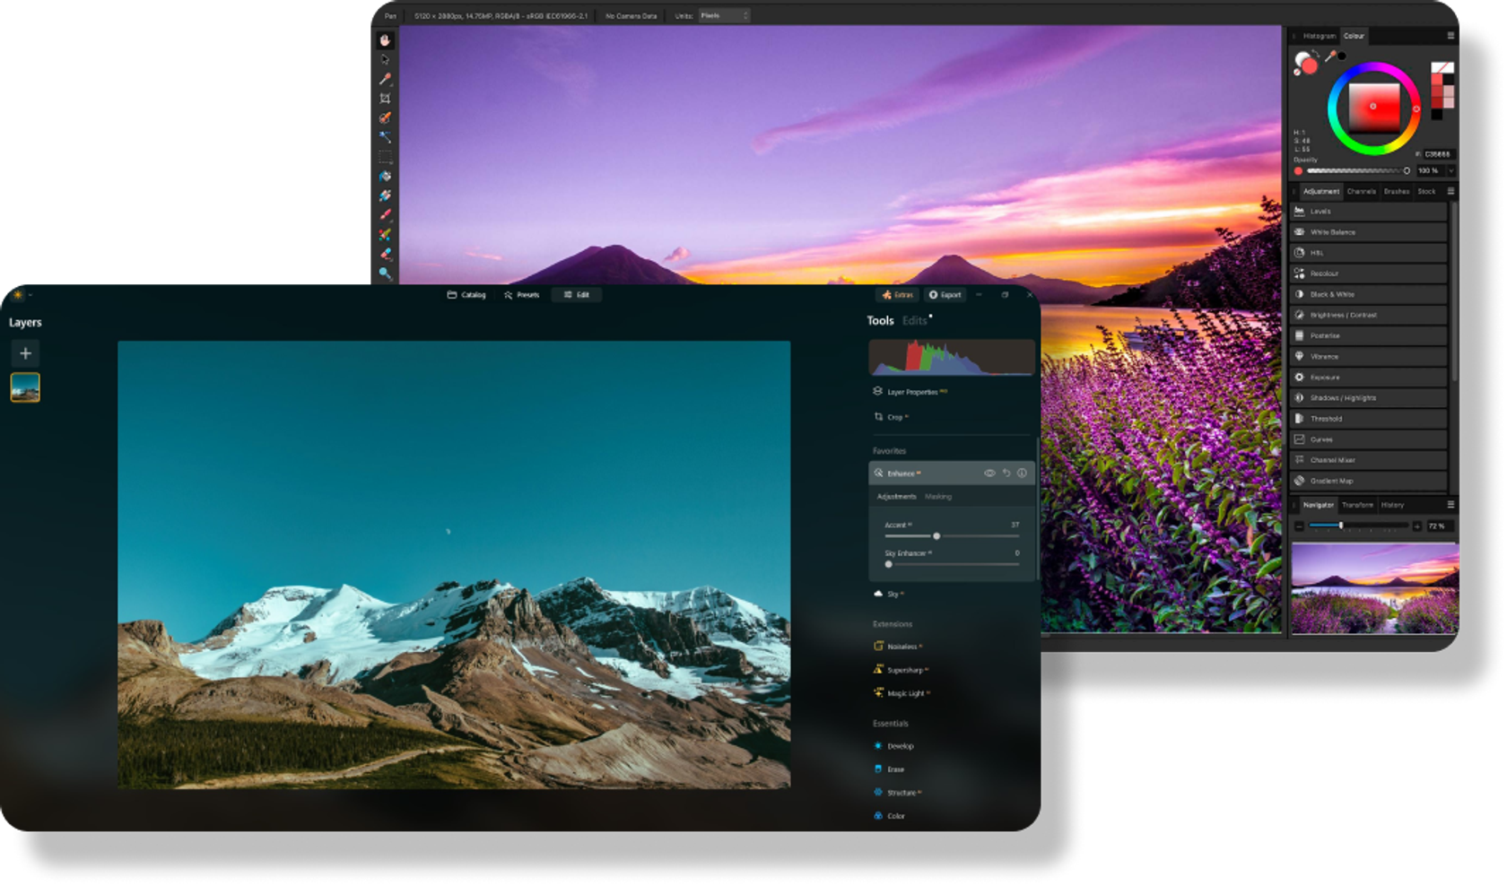1507x886 pixels.
Task: Switch to the Masking tab under Enhance
Action: [938, 497]
